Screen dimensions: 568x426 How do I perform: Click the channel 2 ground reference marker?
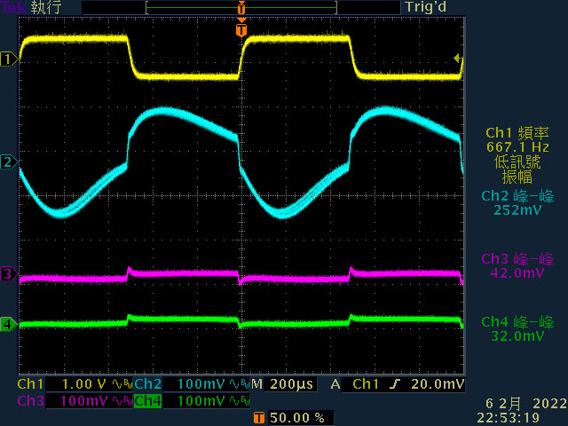(9, 162)
